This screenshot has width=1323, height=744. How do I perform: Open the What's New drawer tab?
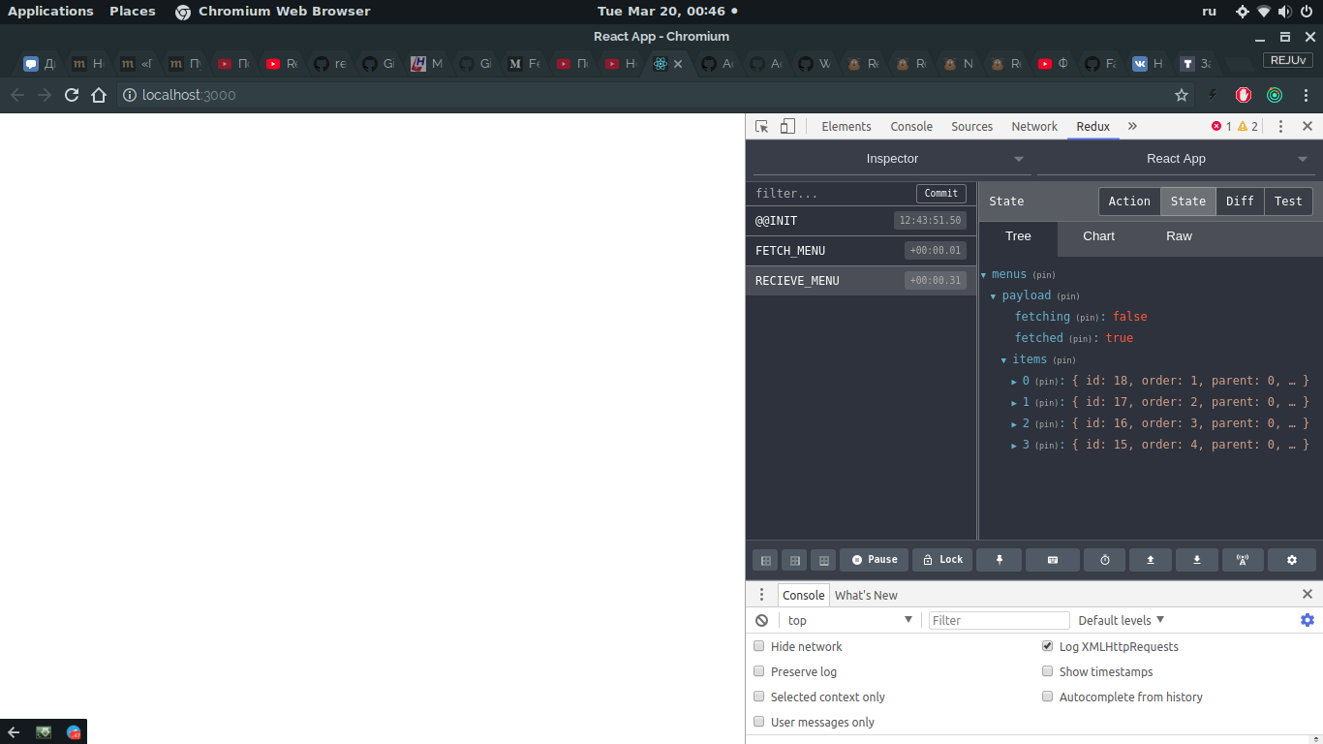point(866,595)
